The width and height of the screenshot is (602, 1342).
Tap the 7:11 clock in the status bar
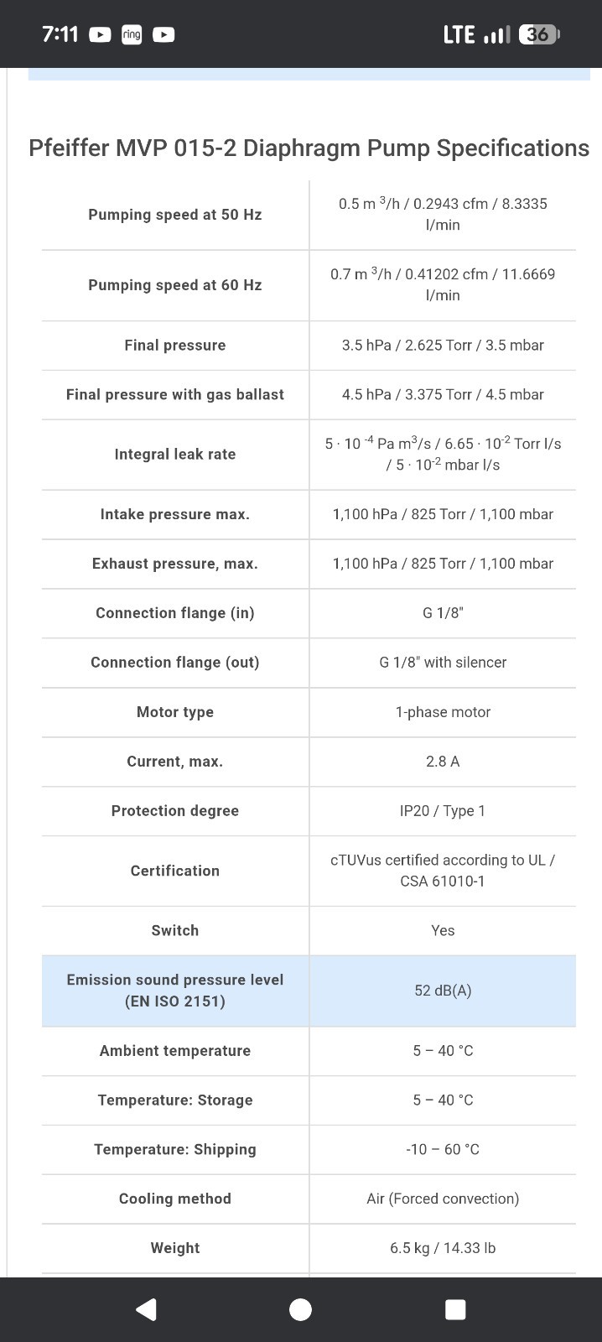[x=60, y=34]
